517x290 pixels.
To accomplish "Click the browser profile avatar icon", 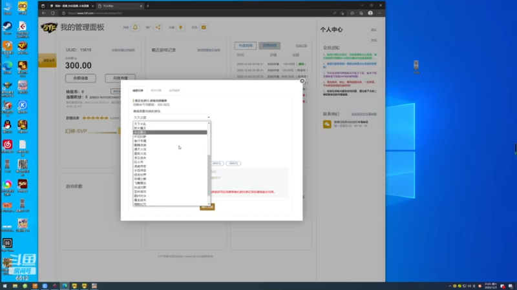I will click(x=370, y=13).
